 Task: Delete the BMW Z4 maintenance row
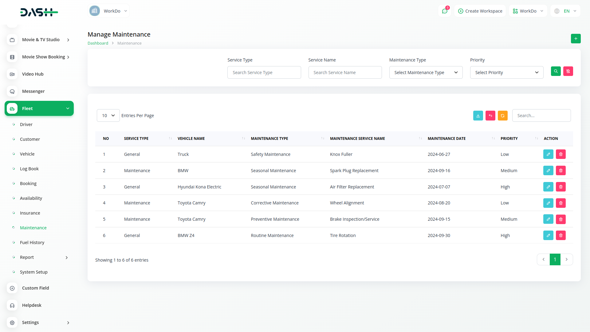tap(560, 235)
